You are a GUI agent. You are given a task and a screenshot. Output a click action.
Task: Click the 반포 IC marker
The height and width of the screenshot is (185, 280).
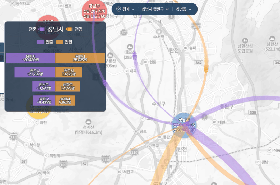pos(61,6)
